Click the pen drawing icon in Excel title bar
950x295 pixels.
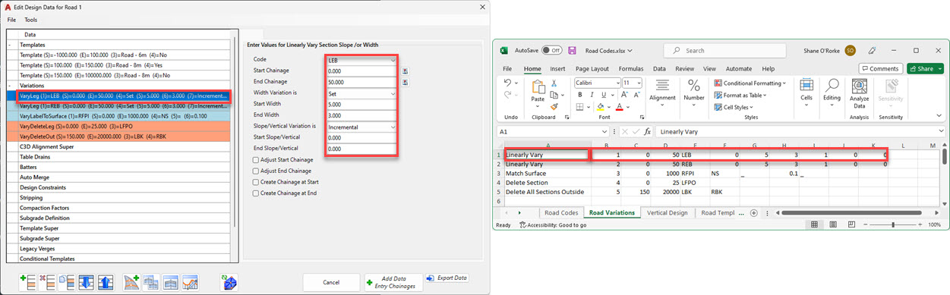[872, 51]
